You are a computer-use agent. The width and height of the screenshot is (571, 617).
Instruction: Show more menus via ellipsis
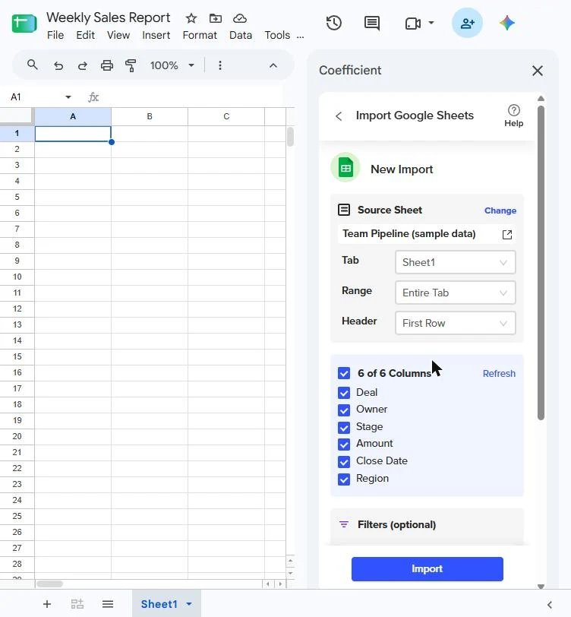pos(301,36)
